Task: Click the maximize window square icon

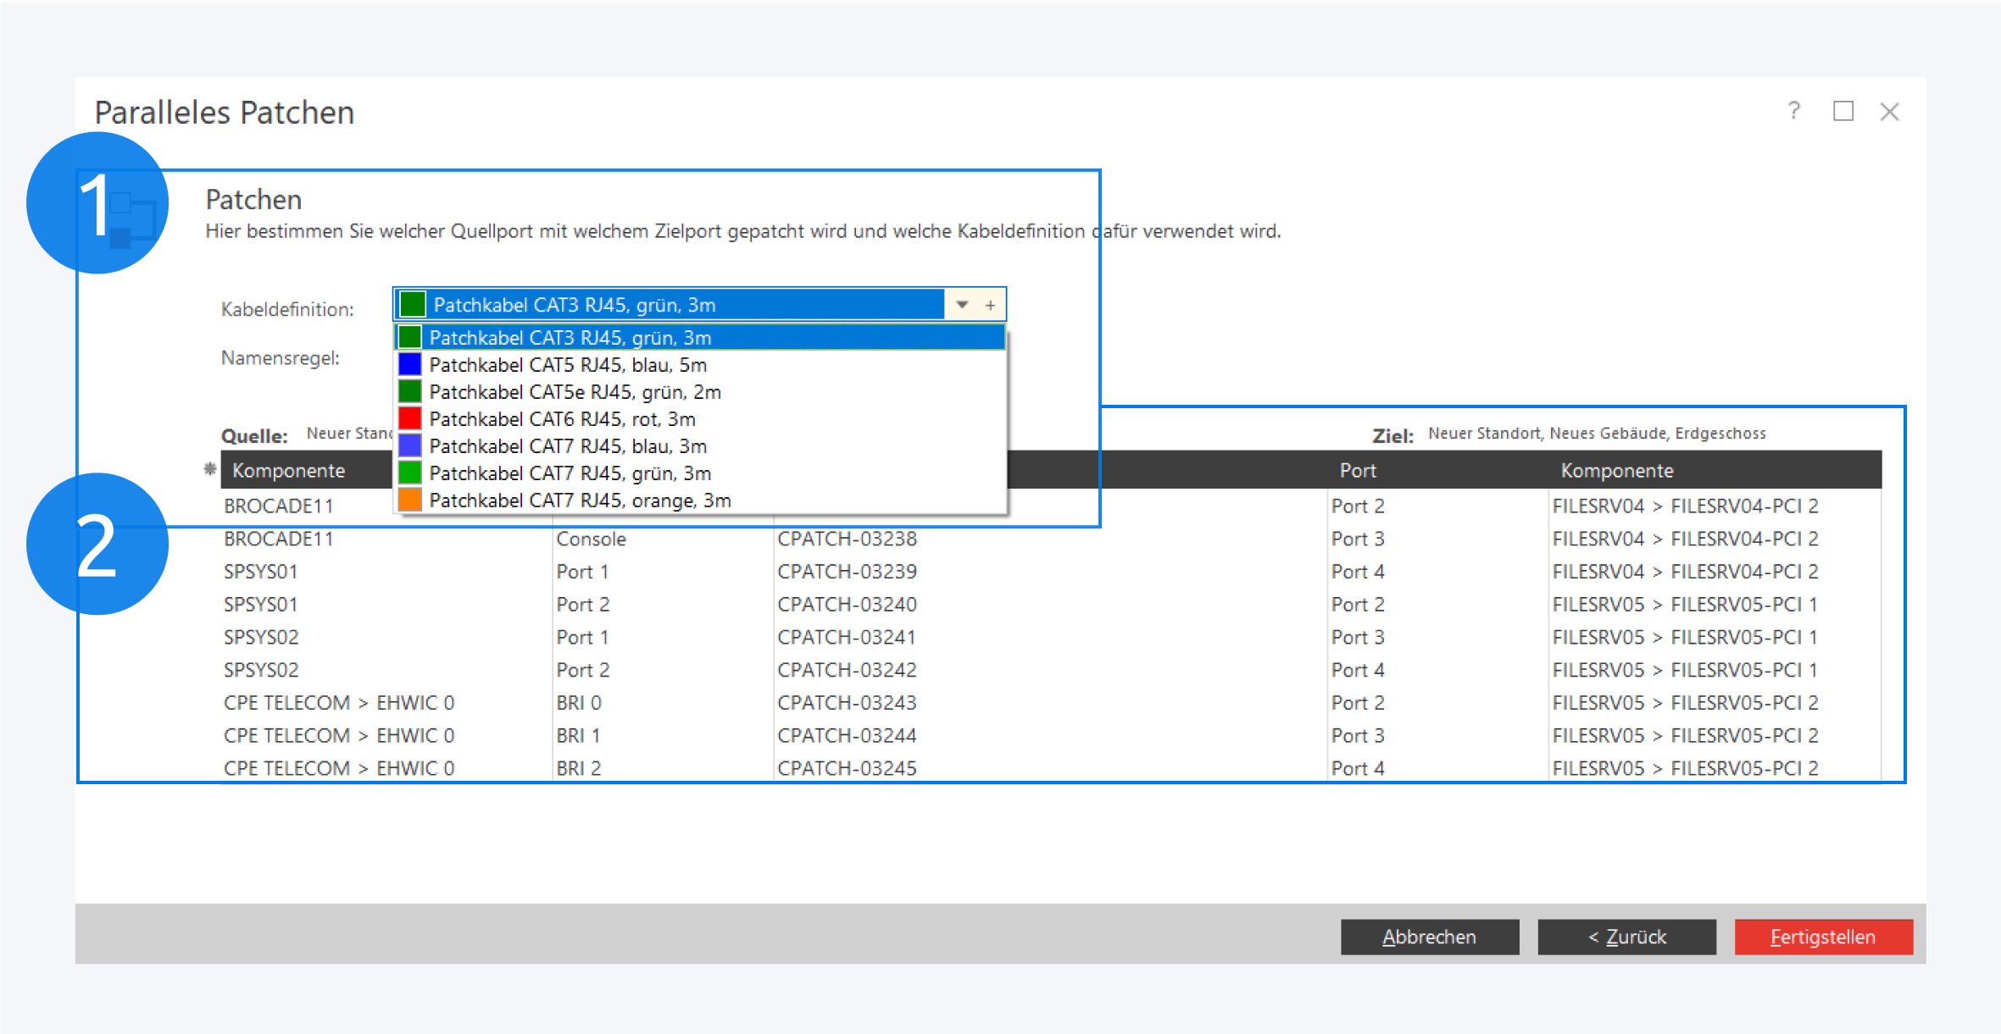Action: [1843, 111]
